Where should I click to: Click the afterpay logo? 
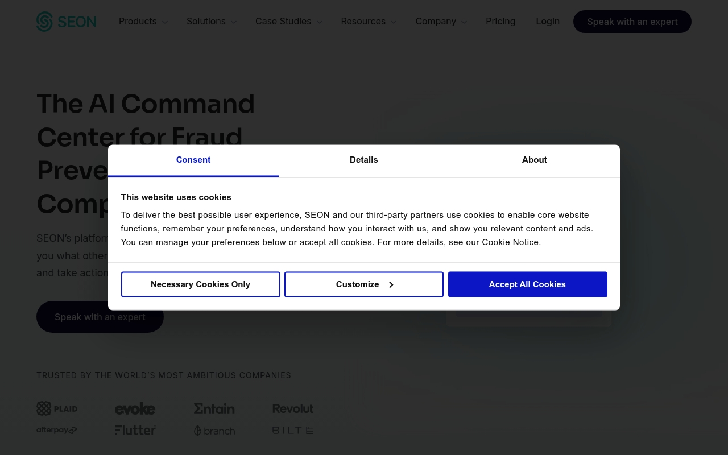[x=57, y=430]
